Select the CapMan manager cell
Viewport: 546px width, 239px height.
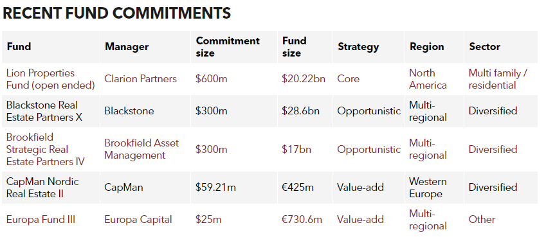pos(123,188)
